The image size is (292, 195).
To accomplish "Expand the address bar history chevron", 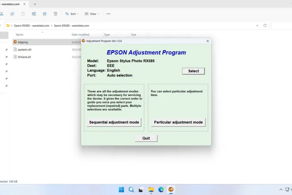I will point(257,25).
